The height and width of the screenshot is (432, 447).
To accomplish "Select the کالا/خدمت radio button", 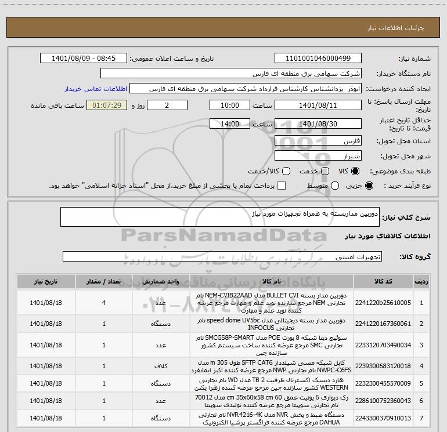I will pos(286,171).
